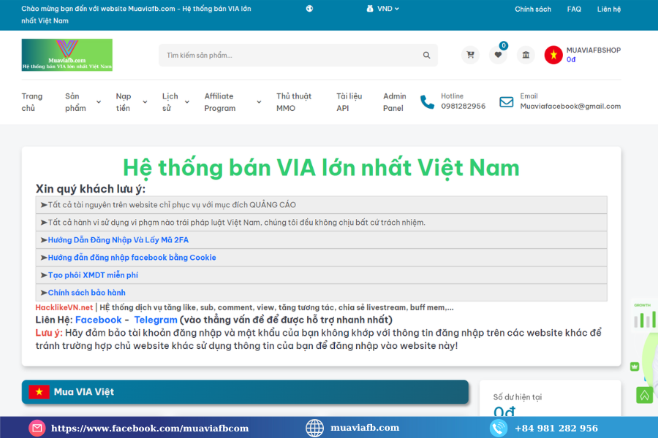Expand the Affiliate Program chevron

(x=259, y=102)
